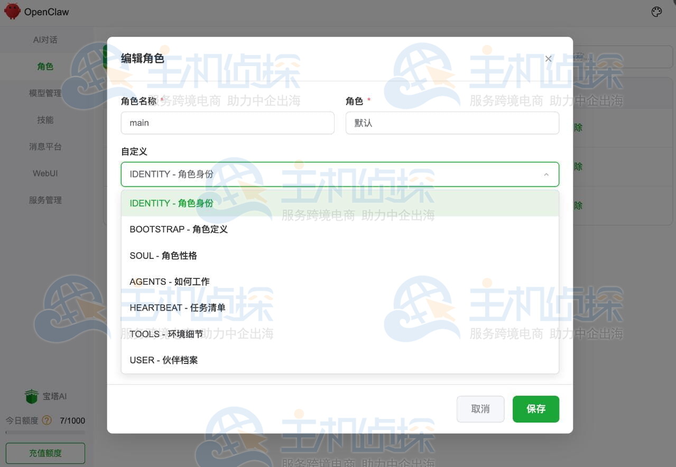Select the IDENTITY - 角色身份 option
This screenshot has height=467, width=676.
click(x=172, y=203)
